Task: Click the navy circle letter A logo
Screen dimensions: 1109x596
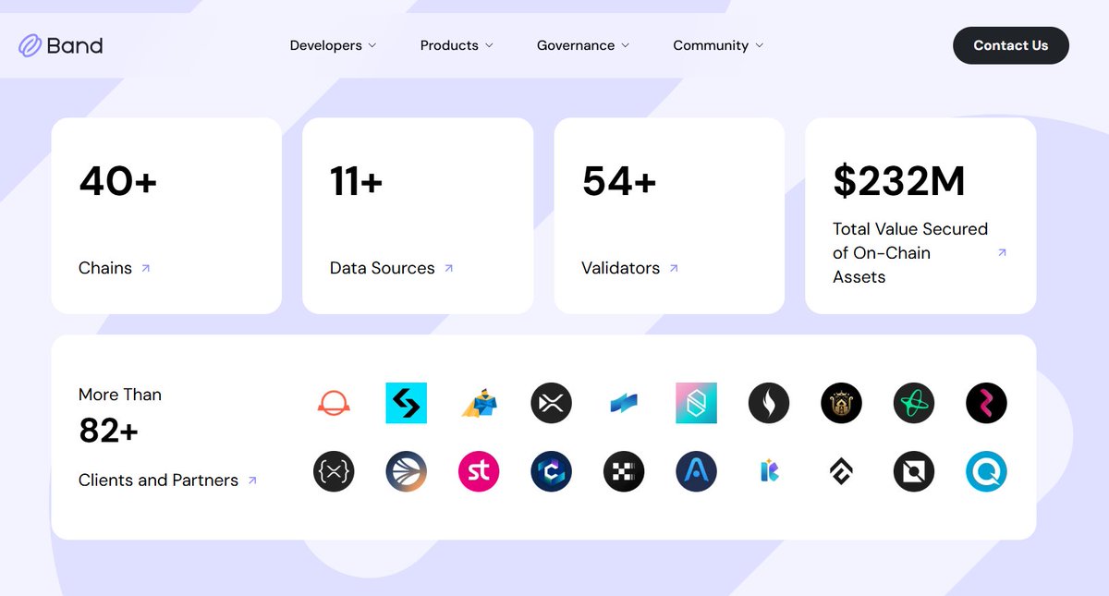Action: click(x=696, y=472)
